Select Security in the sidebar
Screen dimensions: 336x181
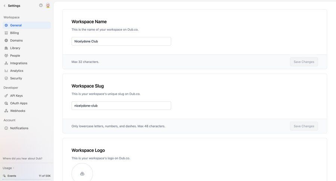pos(27,79)
